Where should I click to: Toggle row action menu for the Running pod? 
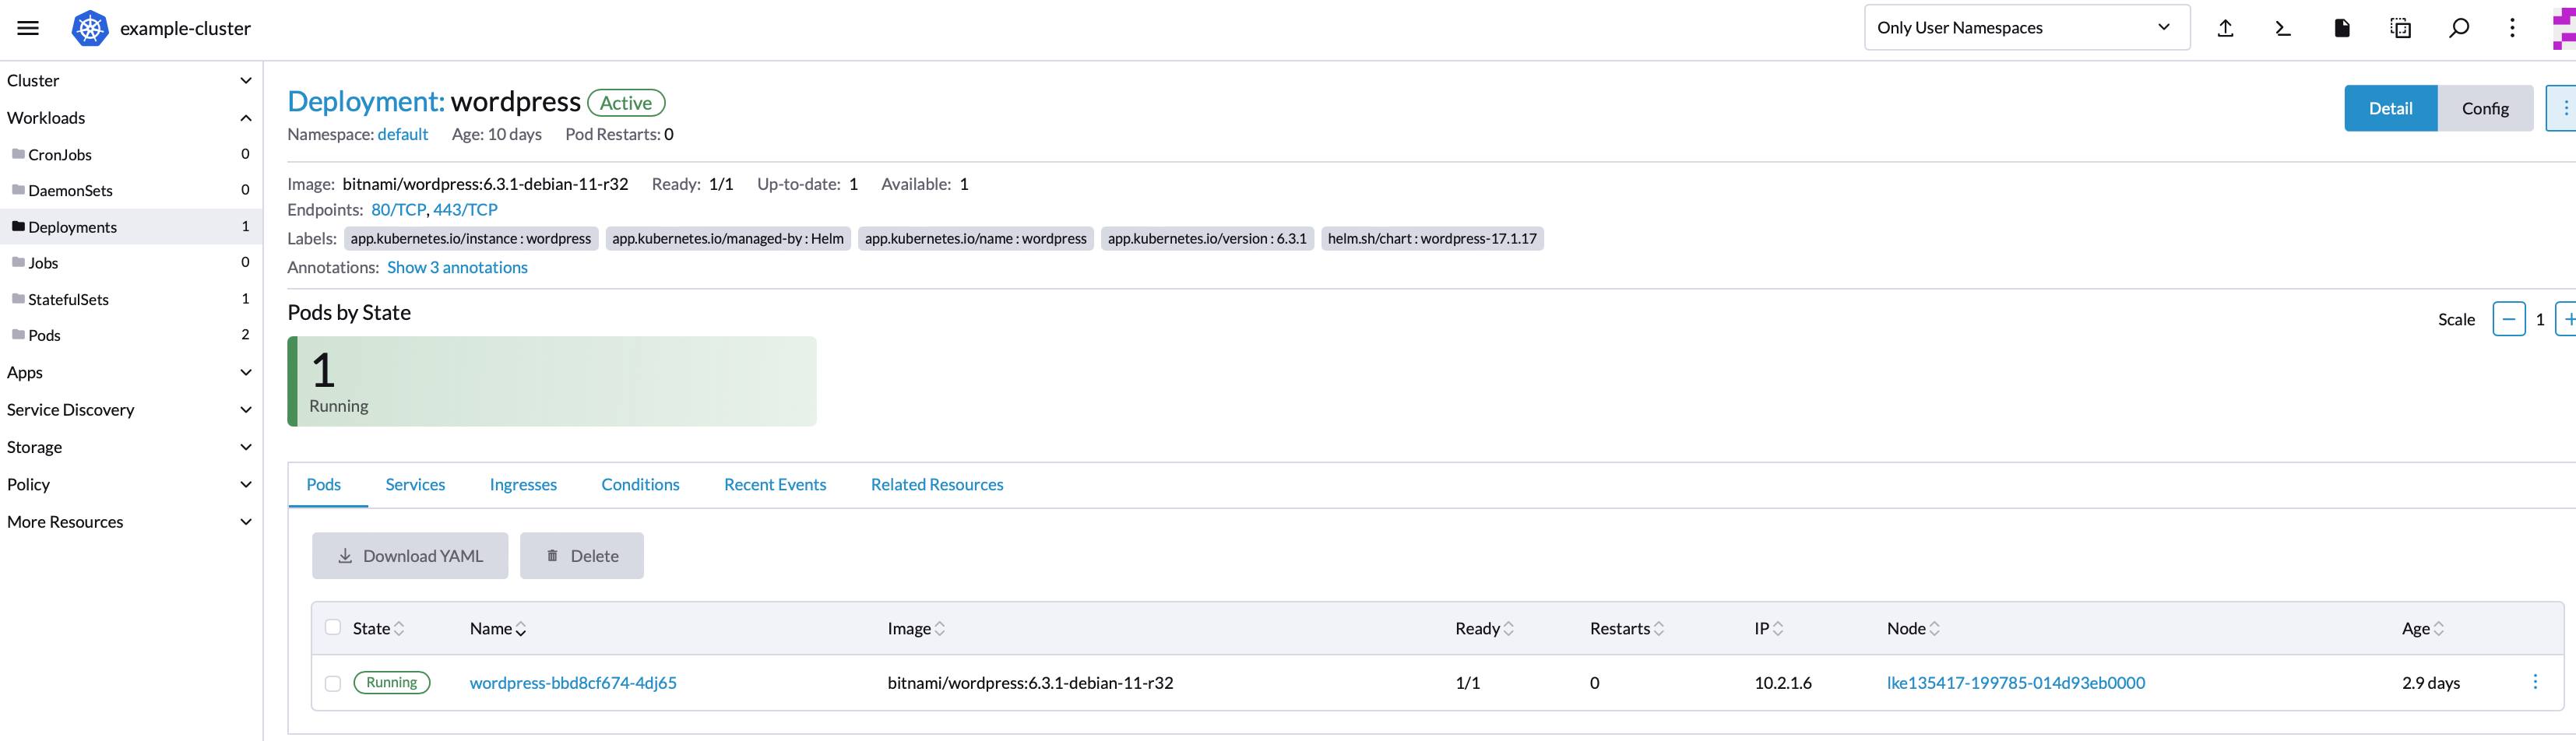pos(2536,683)
